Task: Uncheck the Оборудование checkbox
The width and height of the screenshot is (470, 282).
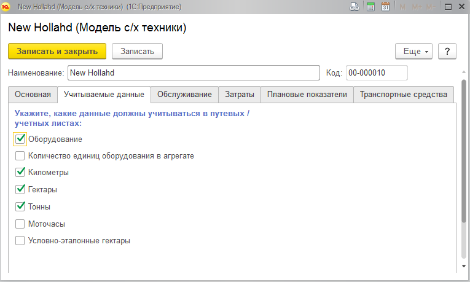Action: coord(20,139)
